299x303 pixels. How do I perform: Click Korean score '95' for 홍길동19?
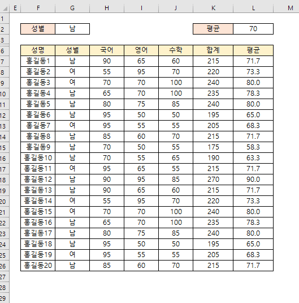coord(107,255)
